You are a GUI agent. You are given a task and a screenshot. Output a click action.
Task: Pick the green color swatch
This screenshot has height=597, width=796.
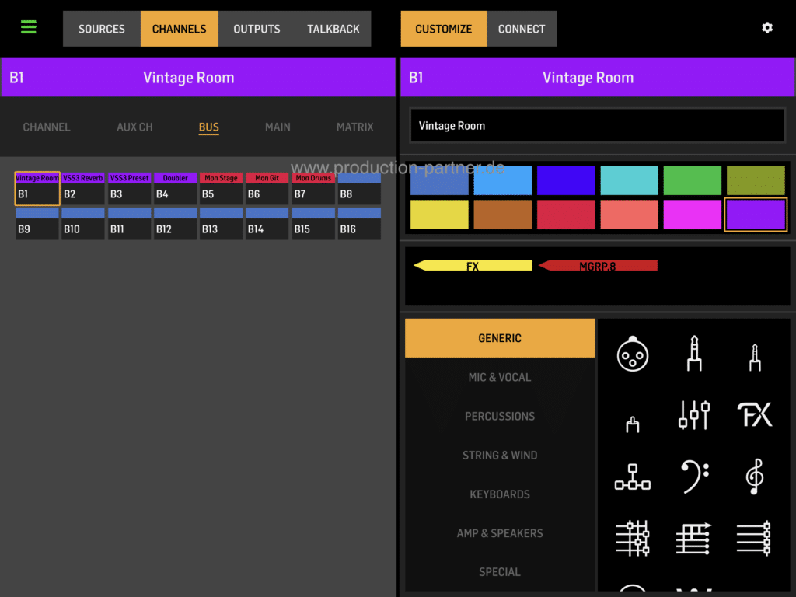click(693, 180)
